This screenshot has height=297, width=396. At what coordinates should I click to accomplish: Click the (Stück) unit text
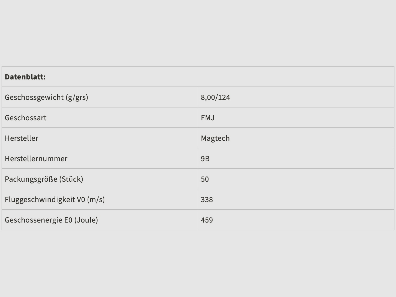71,179
